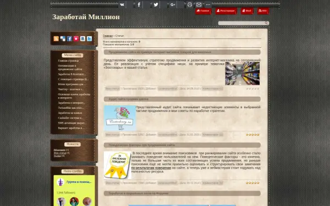Image resolution: width=330 pixels, height=206 pixels.
Task: Click the red Главная home button
Action: point(203,11)
